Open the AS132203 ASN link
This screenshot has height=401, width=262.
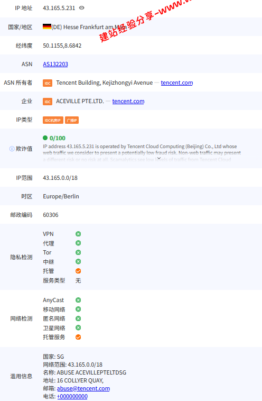coord(55,64)
